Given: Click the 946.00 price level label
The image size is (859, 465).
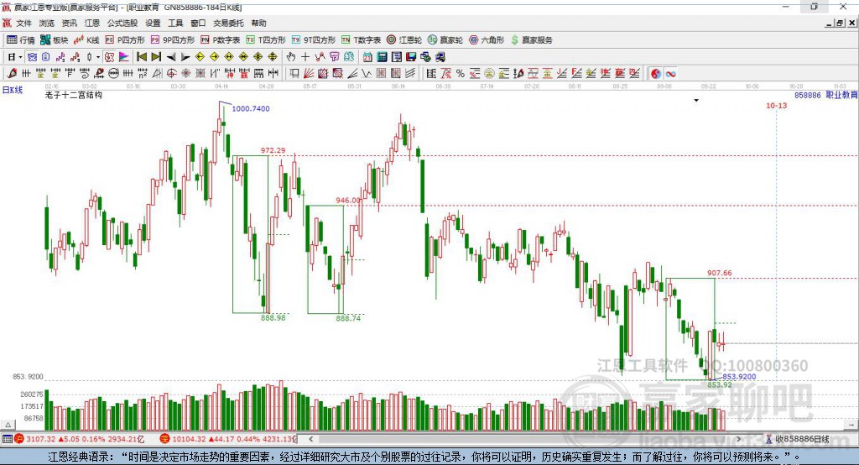Looking at the screenshot, I should coord(348,200).
